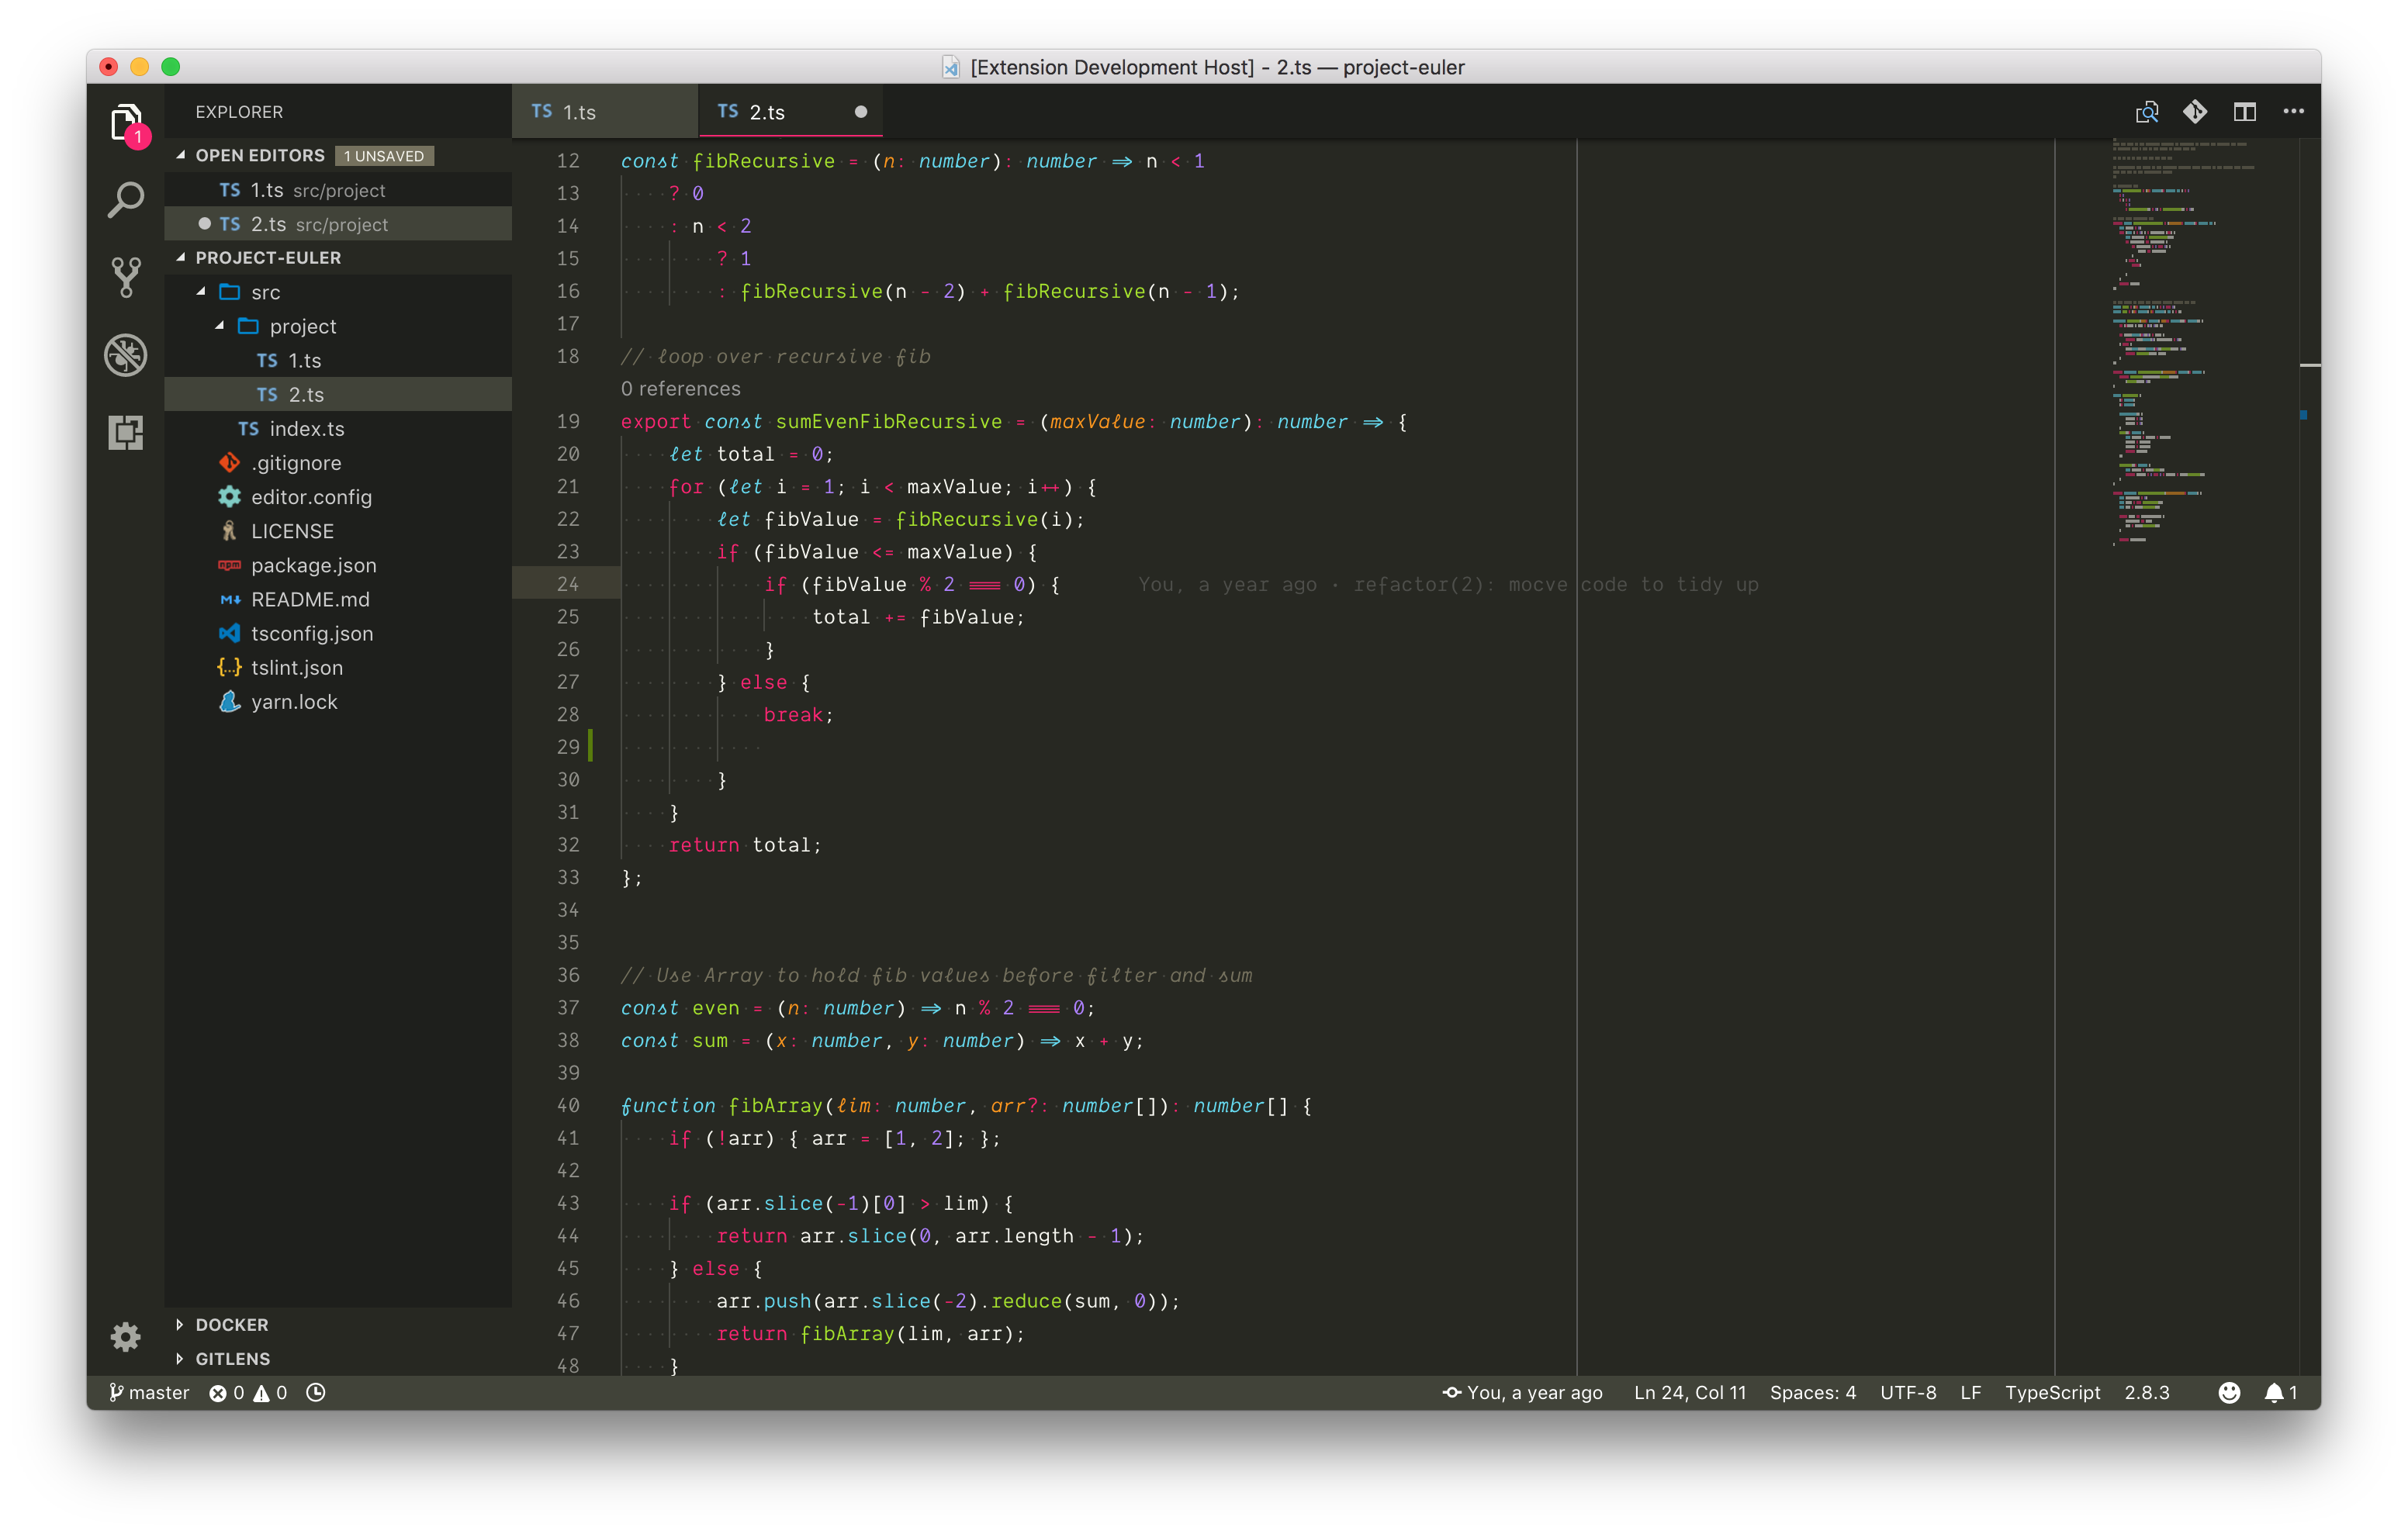Click the unsaved dot on 2.ts tab
This screenshot has width=2408, height=1534.
tap(860, 112)
